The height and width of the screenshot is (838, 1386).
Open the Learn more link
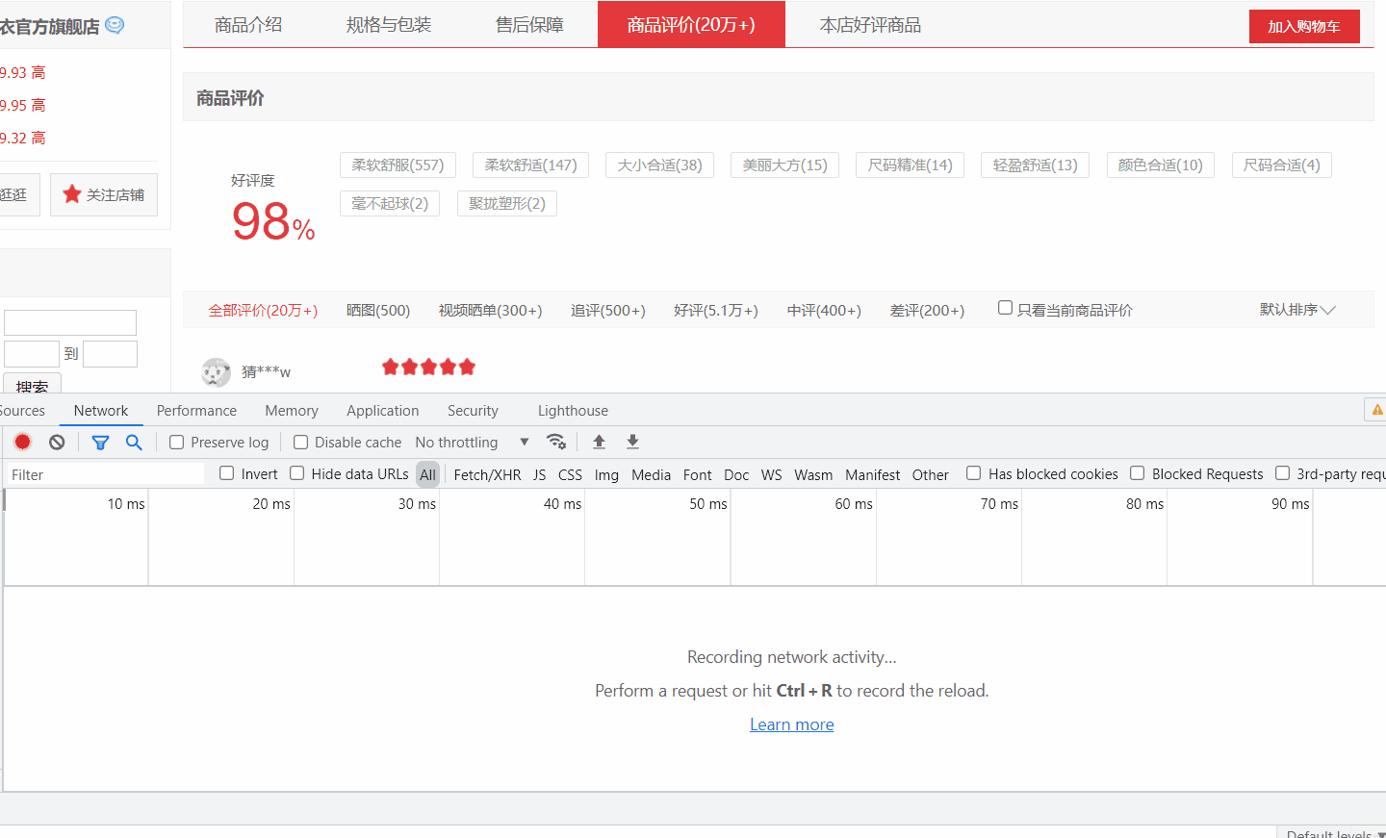coord(791,724)
